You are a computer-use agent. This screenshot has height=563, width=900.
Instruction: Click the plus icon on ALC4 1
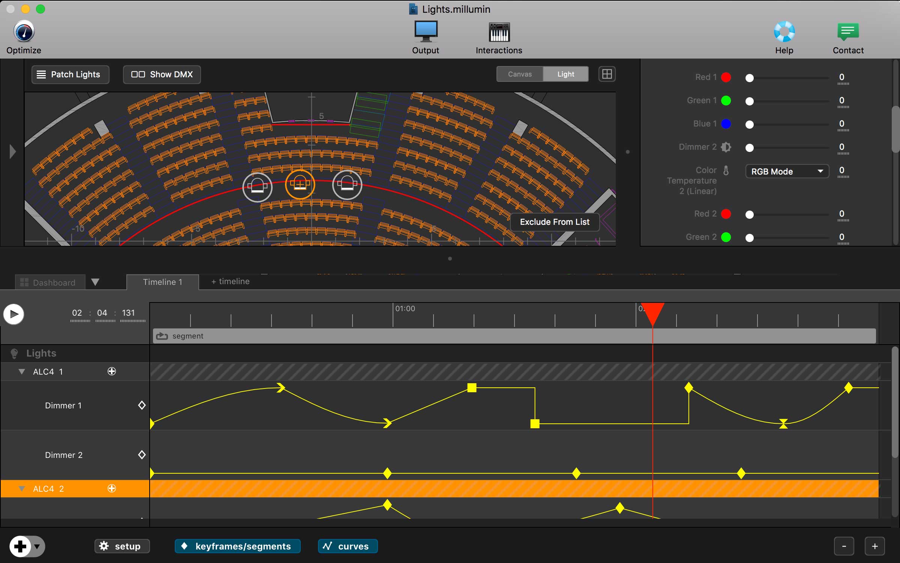(112, 372)
